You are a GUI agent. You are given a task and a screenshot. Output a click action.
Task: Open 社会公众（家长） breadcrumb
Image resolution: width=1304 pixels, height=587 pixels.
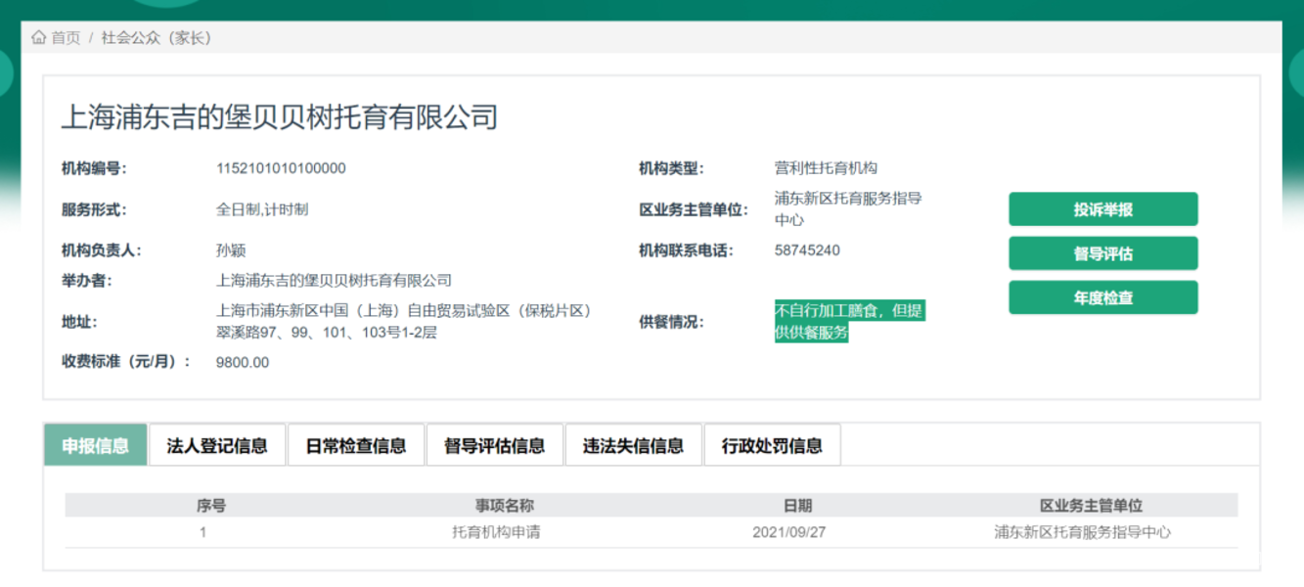[x=157, y=38]
